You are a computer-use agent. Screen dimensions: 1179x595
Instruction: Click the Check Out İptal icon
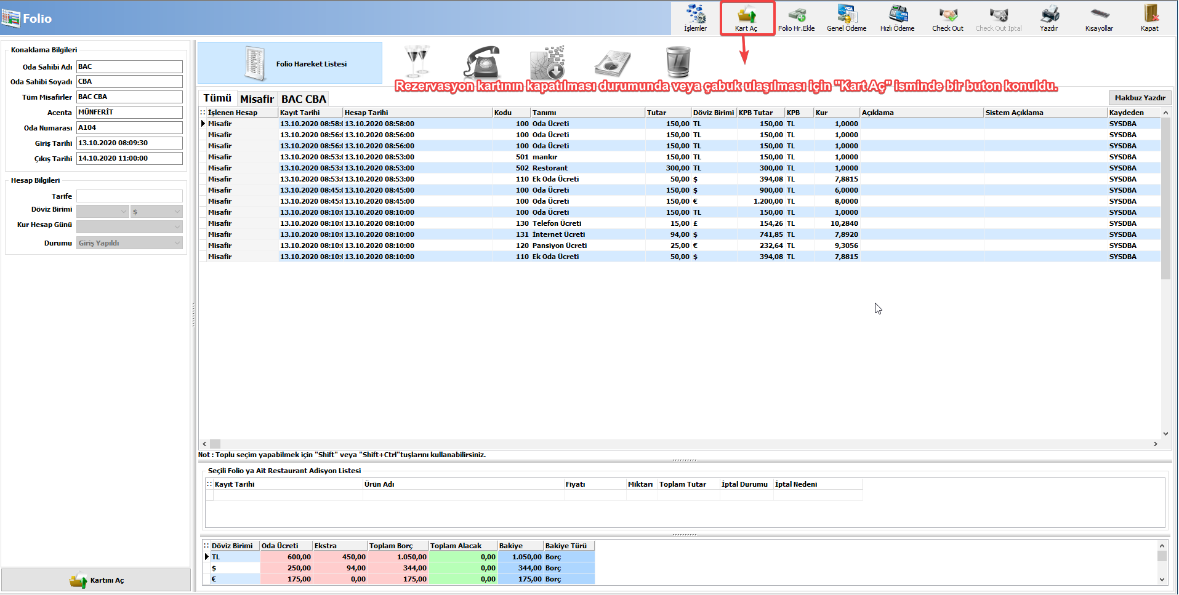click(x=999, y=18)
